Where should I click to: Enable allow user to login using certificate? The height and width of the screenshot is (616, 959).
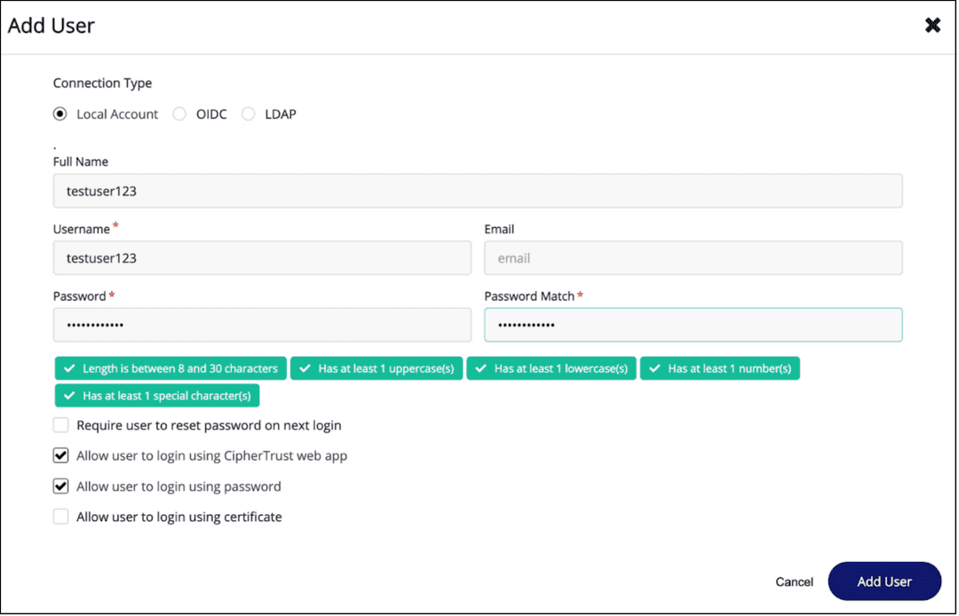click(60, 516)
